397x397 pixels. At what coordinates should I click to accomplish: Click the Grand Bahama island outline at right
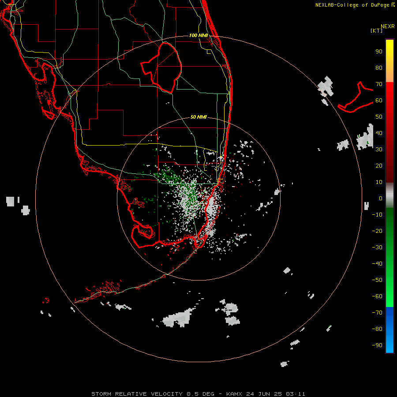coord(356,97)
